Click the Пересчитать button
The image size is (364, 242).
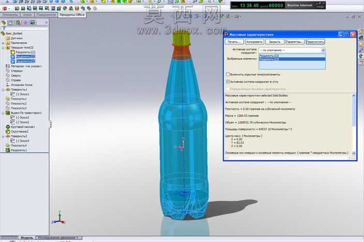coord(315,42)
